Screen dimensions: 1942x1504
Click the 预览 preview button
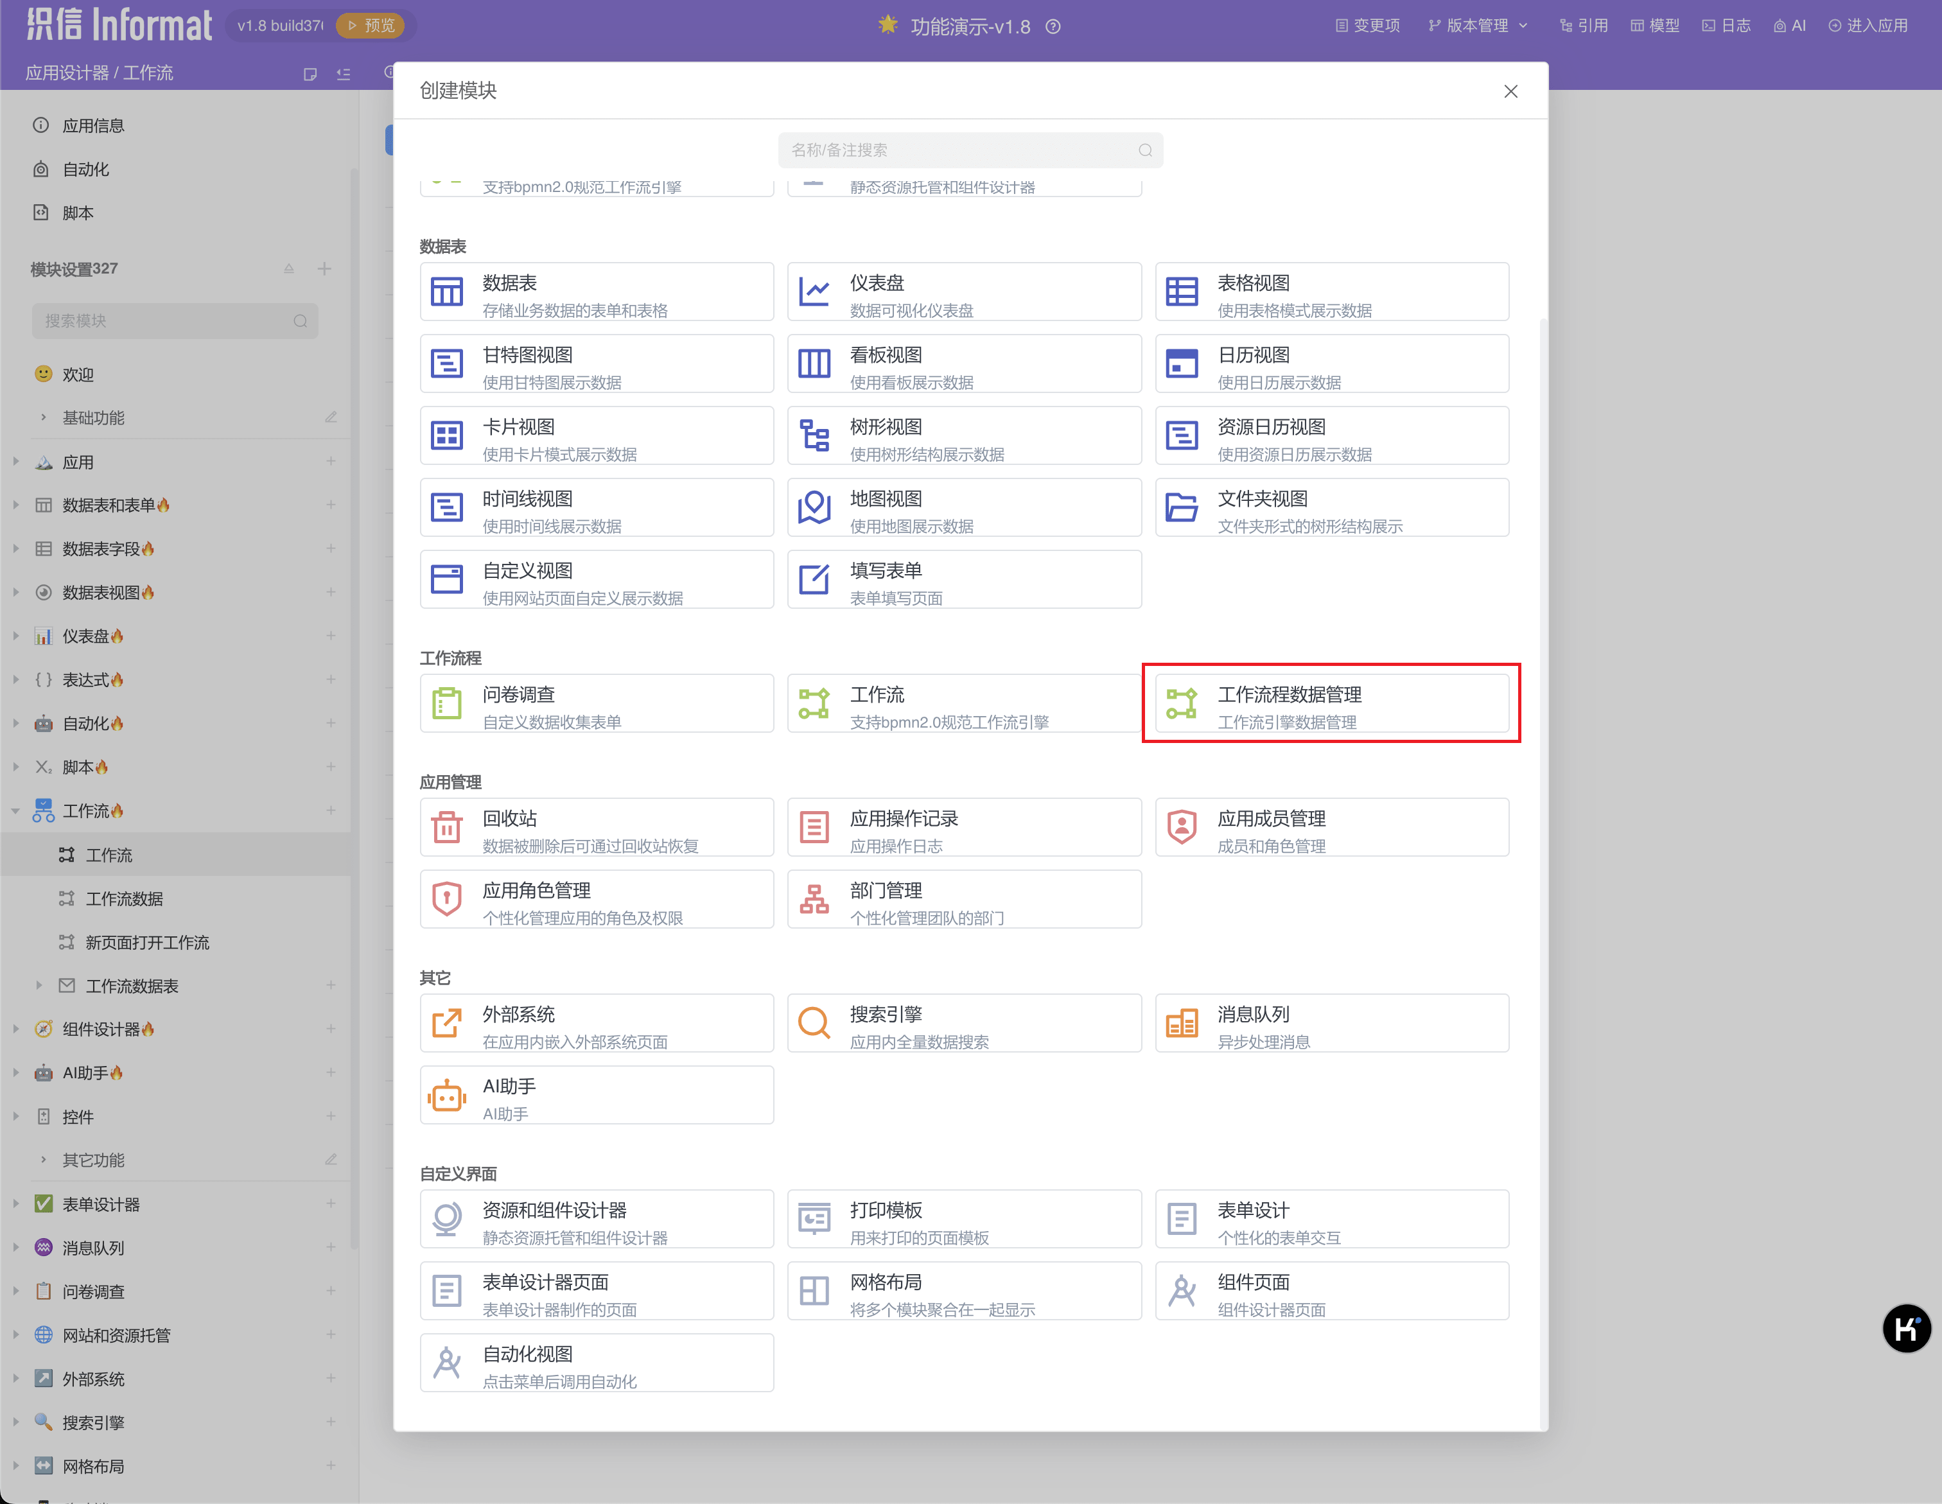coord(370,26)
